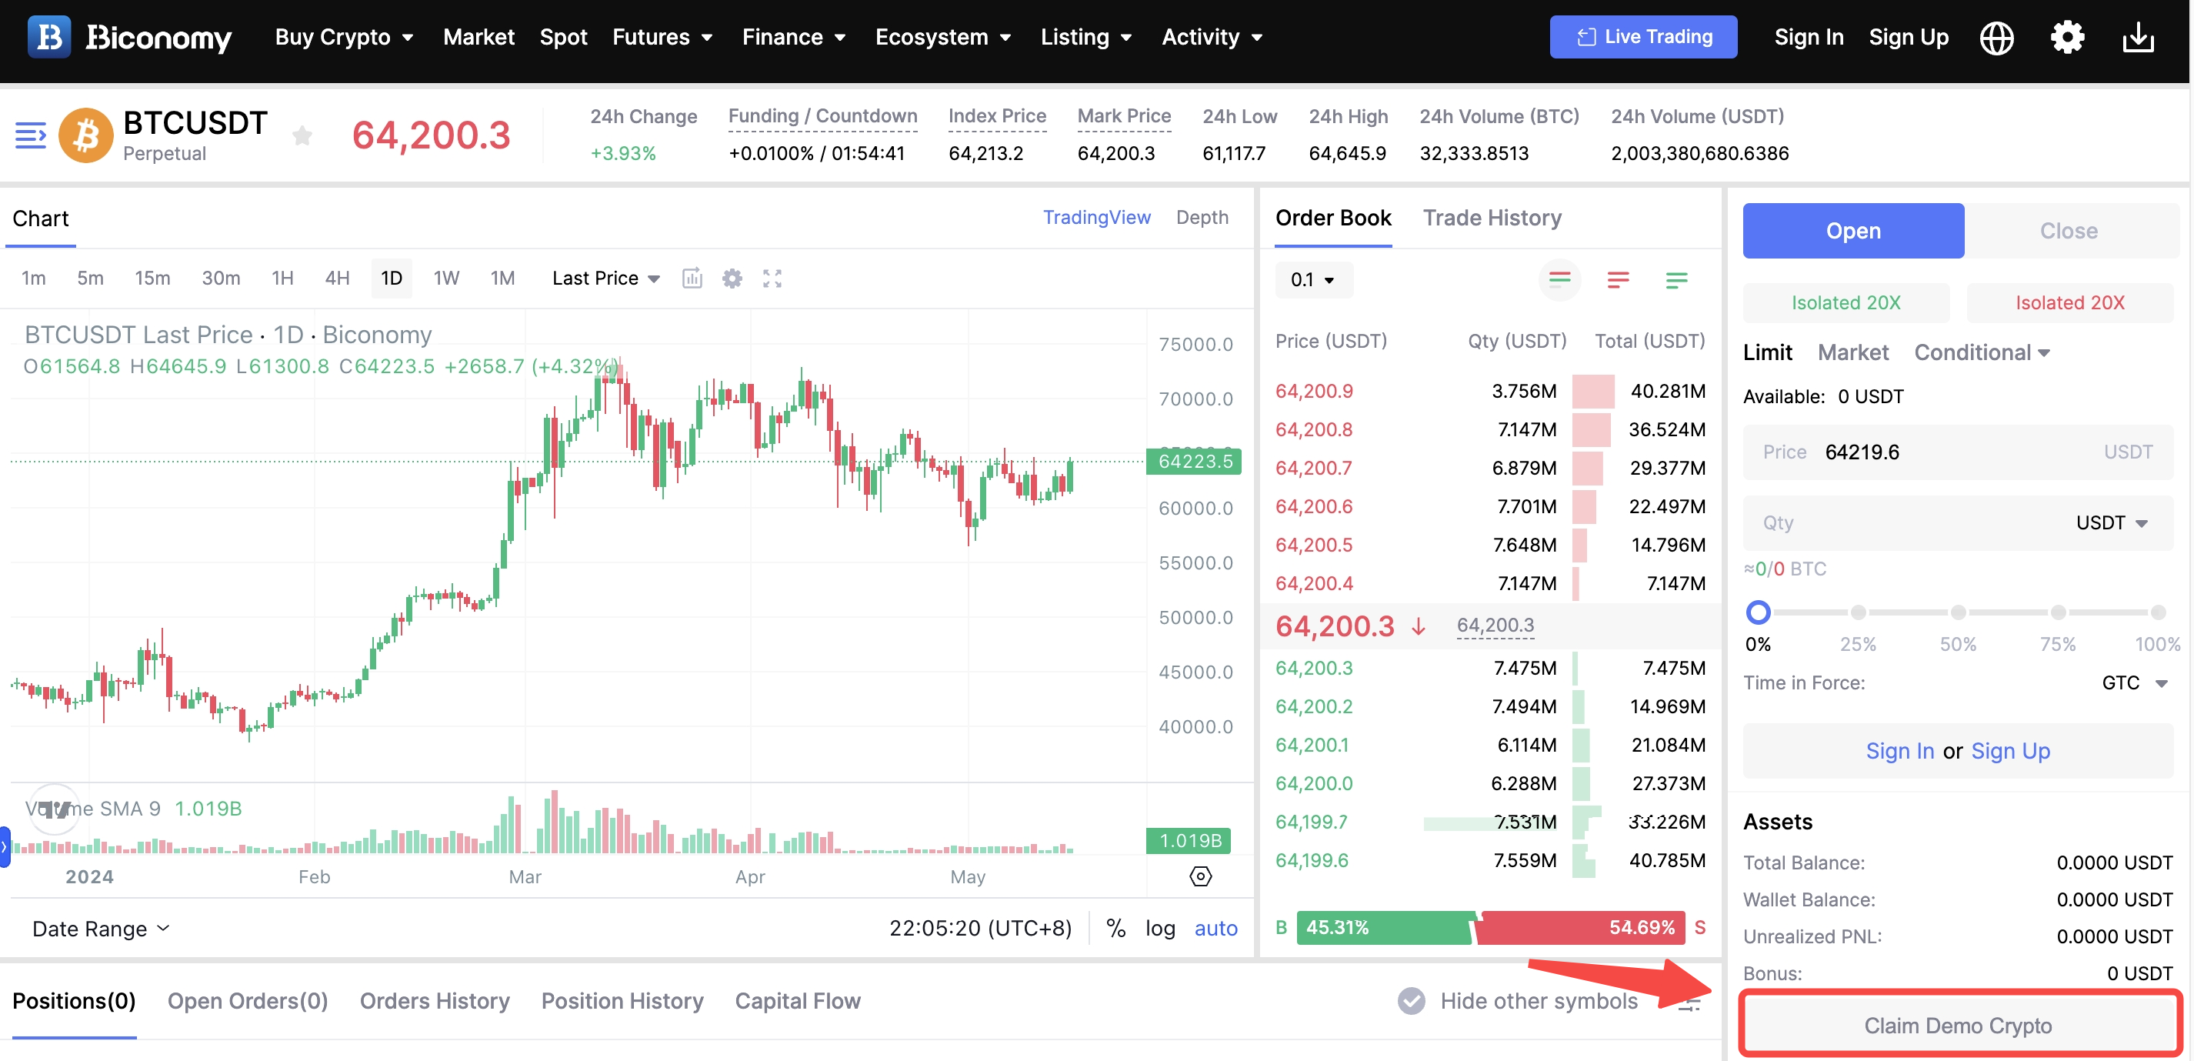Screen dimensions: 2194x1061
Task: Open the GTC Time in Force dropdown
Action: pos(2134,683)
